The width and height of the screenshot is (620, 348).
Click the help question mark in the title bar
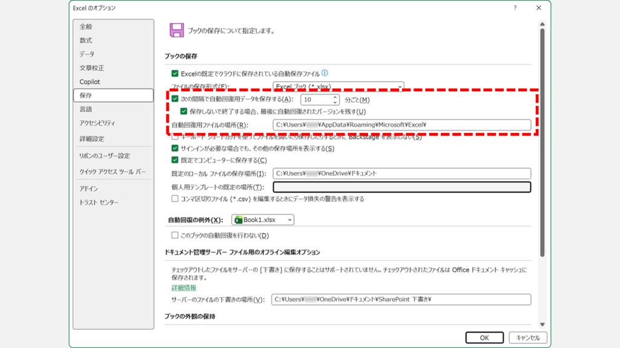tap(515, 8)
